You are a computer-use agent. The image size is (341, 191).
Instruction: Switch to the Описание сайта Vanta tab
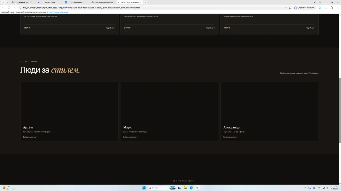(x=103, y=2)
